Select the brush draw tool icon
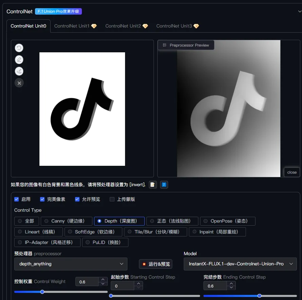 pos(19,71)
